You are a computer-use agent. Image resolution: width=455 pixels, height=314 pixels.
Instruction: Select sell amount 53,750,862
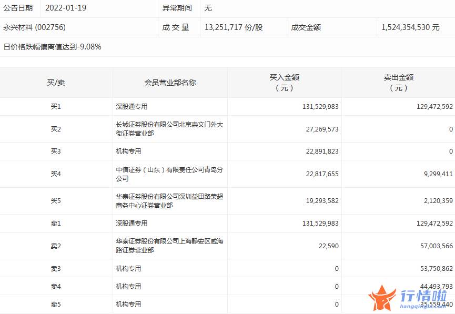coord(437,268)
